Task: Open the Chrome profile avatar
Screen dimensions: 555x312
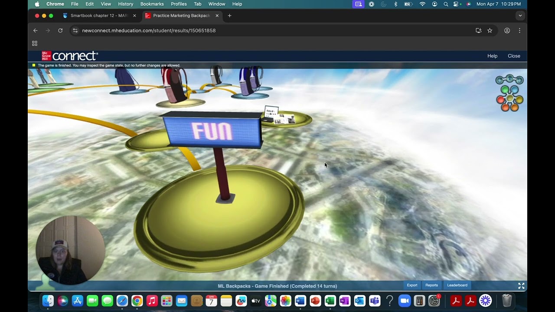Action: (x=507, y=30)
